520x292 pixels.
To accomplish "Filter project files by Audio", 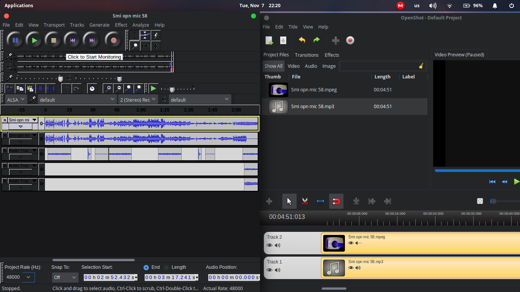I will [311, 66].
